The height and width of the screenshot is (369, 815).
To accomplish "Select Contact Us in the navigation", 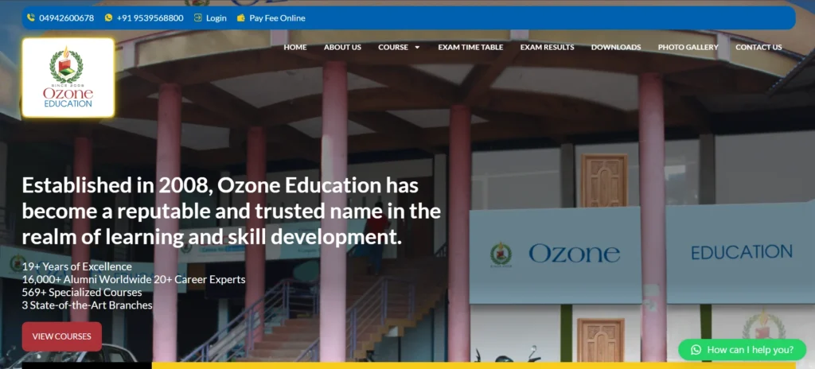I will coord(758,48).
